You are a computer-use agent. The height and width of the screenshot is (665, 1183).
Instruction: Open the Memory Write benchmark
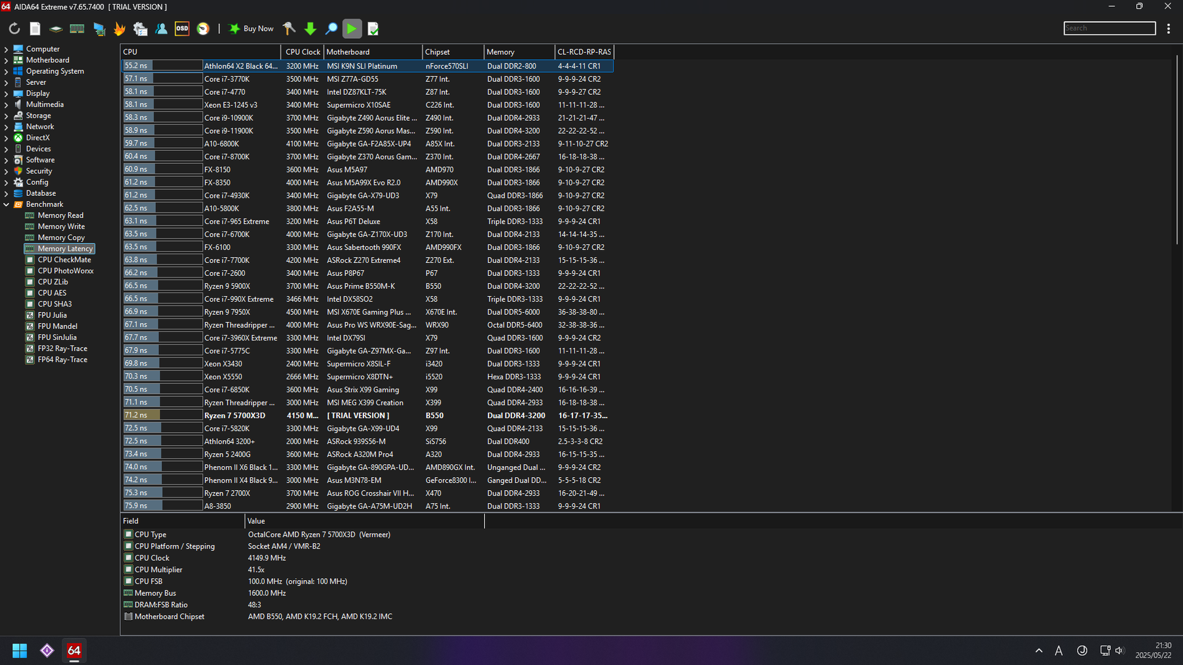click(61, 227)
